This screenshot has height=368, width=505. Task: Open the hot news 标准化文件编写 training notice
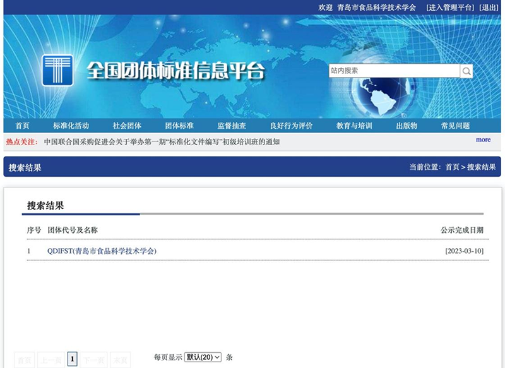point(162,141)
